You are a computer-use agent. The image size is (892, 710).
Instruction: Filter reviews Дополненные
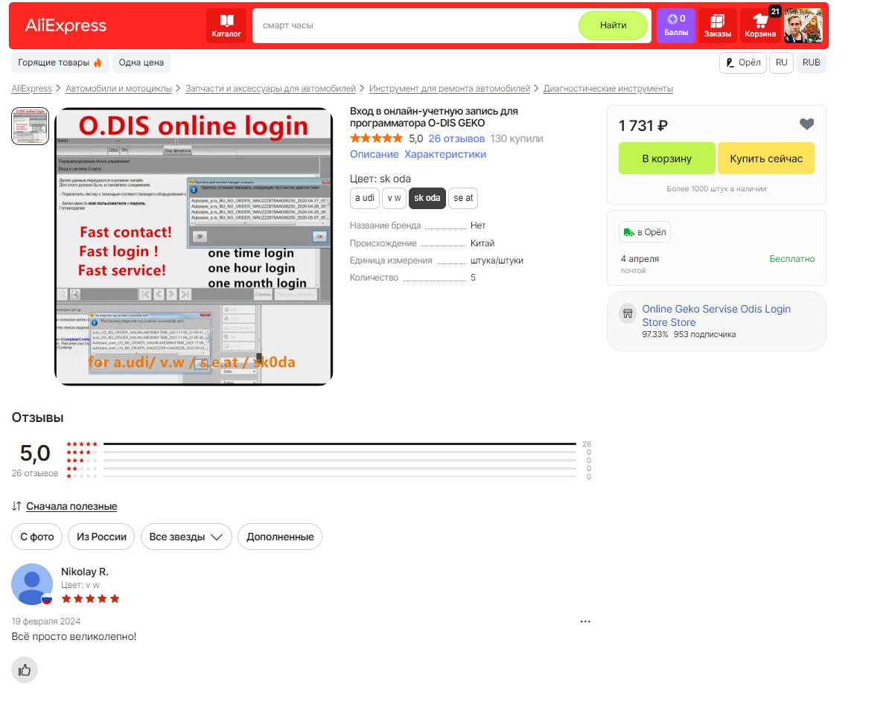[280, 537]
